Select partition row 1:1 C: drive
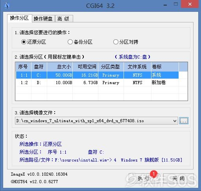 97,75
